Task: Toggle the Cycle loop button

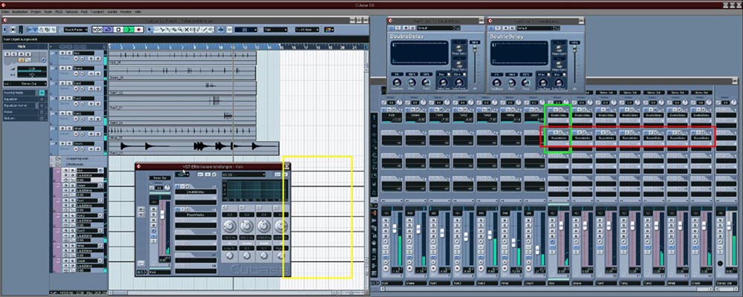Action: coord(108,30)
